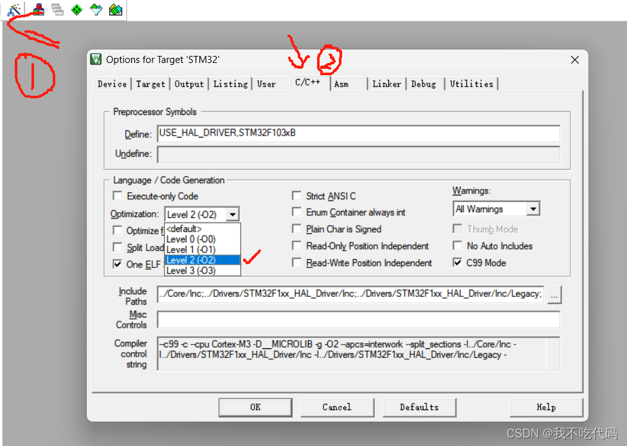Check Plain Char is Signed
This screenshot has height=446, width=627.
point(297,229)
